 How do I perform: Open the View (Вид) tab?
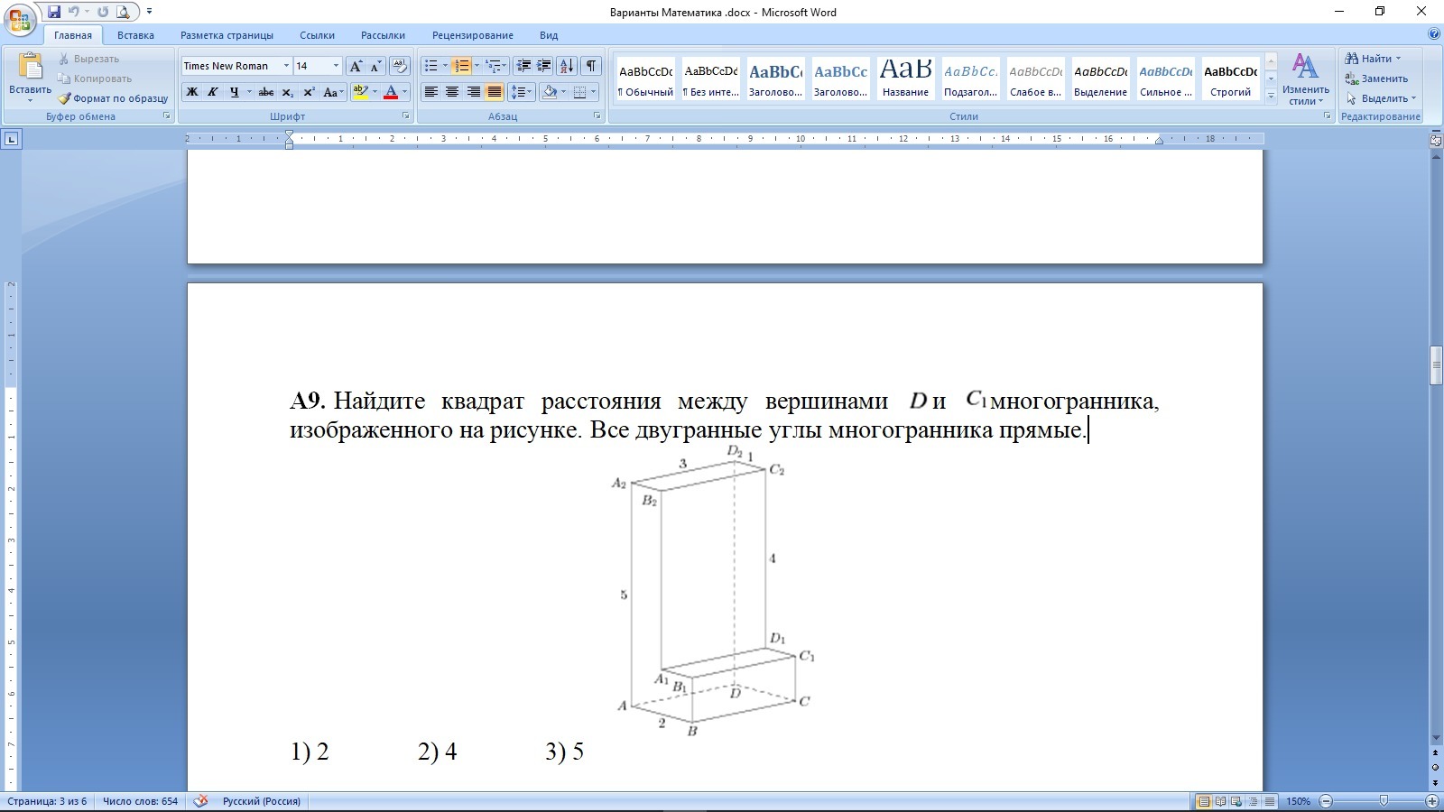click(549, 35)
